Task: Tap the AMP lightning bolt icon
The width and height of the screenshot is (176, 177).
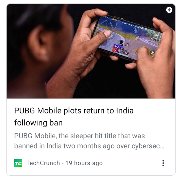Action: click(169, 10)
